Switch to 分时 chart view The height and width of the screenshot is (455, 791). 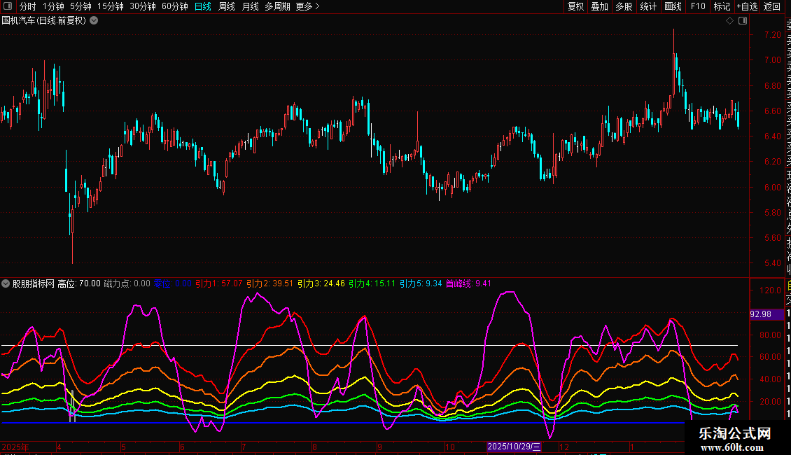[27, 6]
